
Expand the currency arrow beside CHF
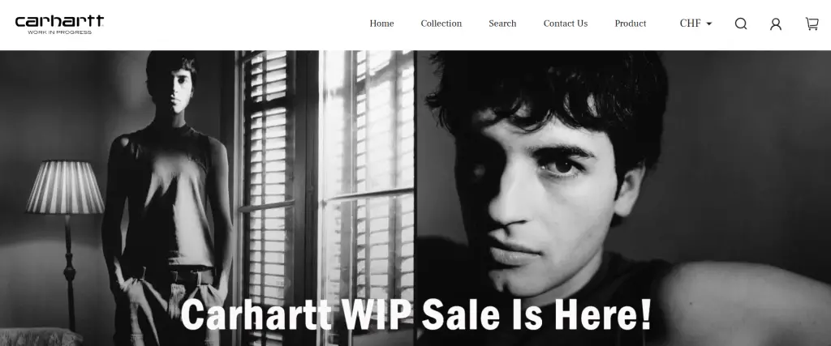709,23
